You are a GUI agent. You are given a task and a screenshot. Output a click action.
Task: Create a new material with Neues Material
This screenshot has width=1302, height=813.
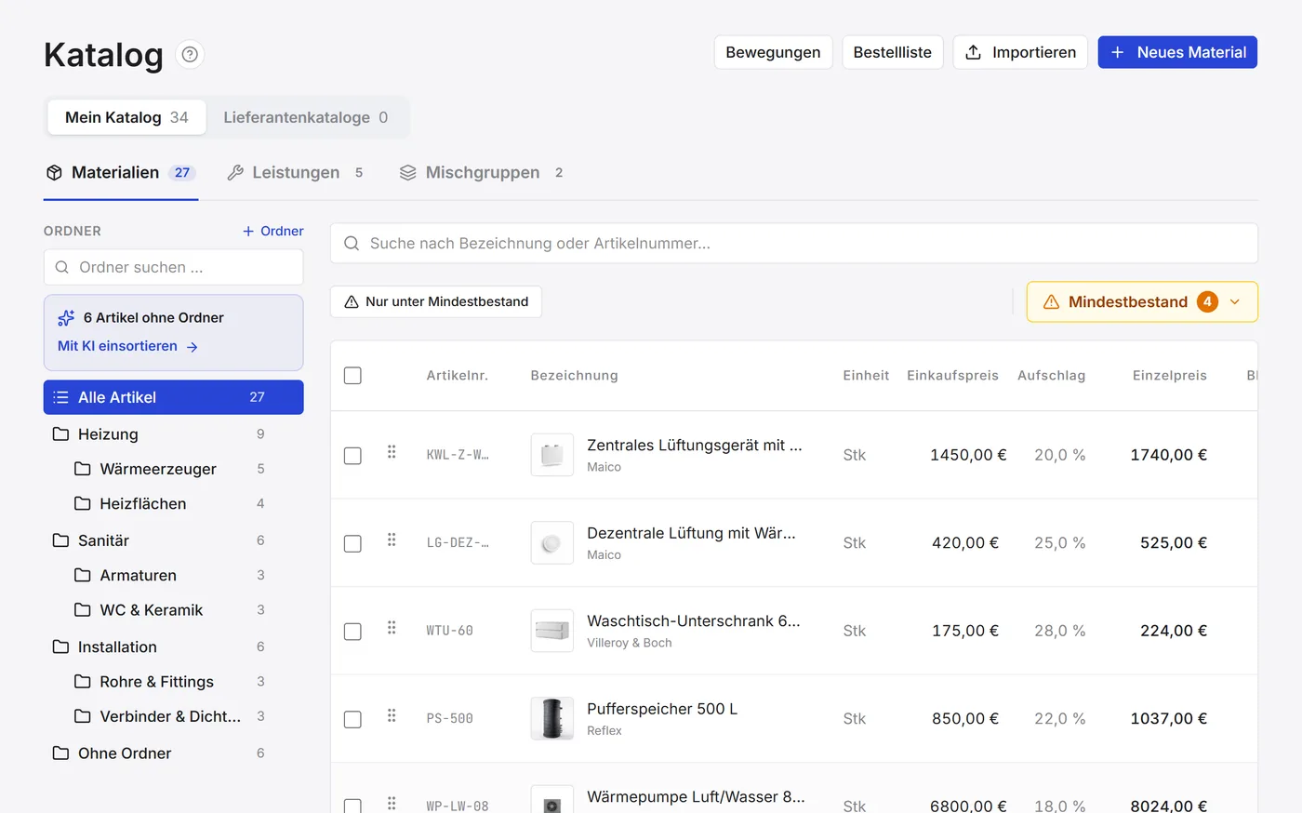pyautogui.click(x=1177, y=52)
